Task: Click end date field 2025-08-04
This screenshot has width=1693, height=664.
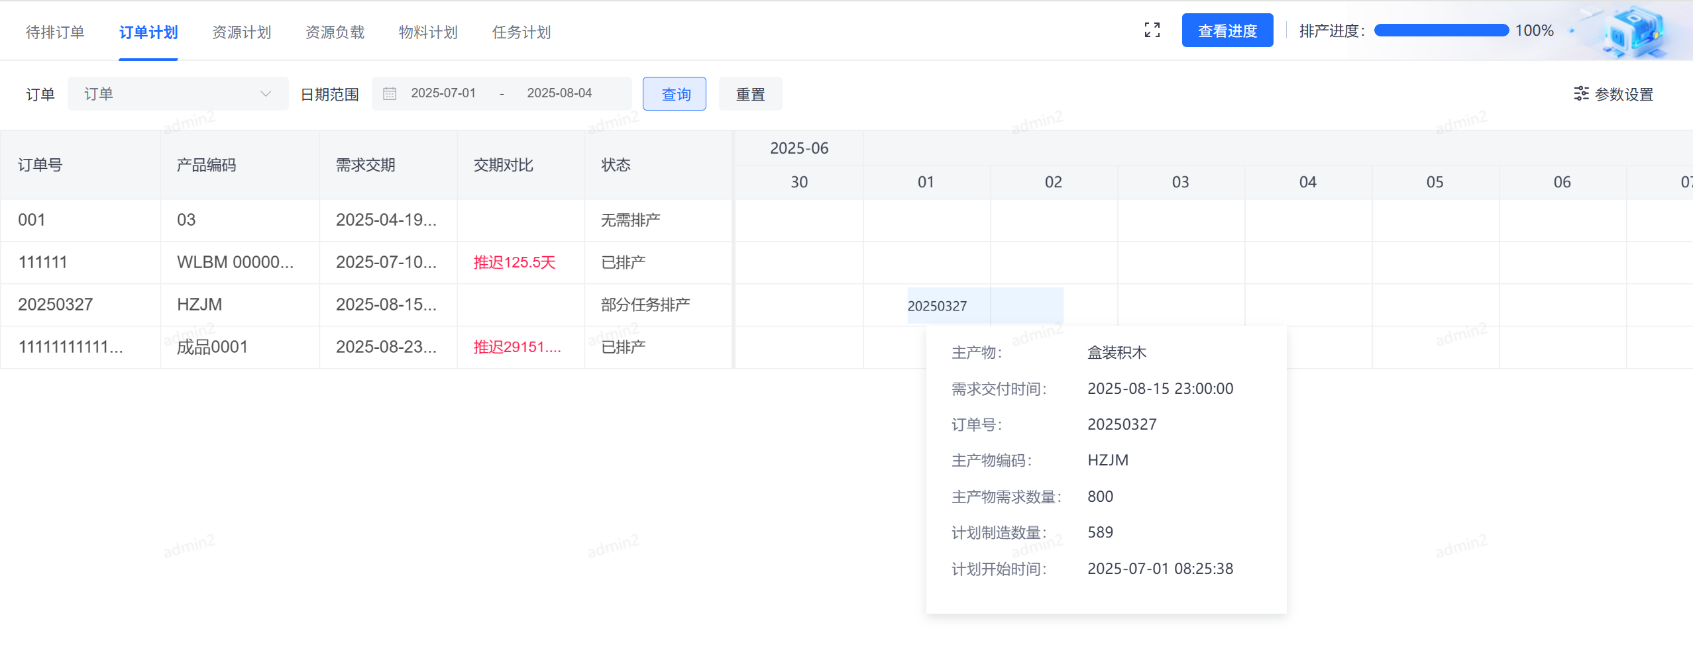Action: click(x=559, y=93)
